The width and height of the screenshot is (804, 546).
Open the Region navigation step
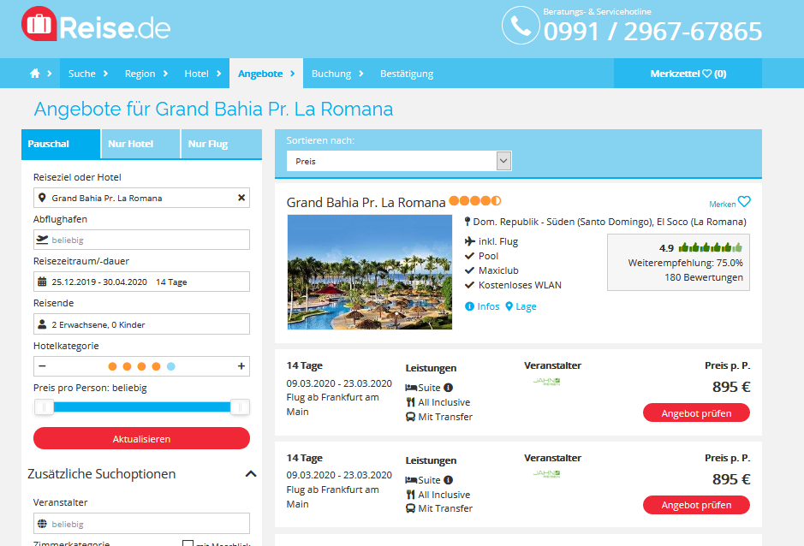[x=146, y=74]
